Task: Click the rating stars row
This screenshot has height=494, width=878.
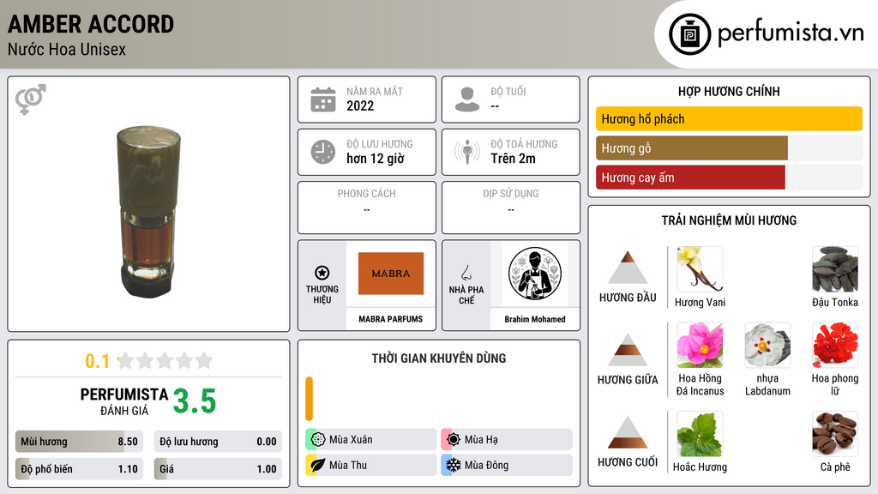Action: 165,360
